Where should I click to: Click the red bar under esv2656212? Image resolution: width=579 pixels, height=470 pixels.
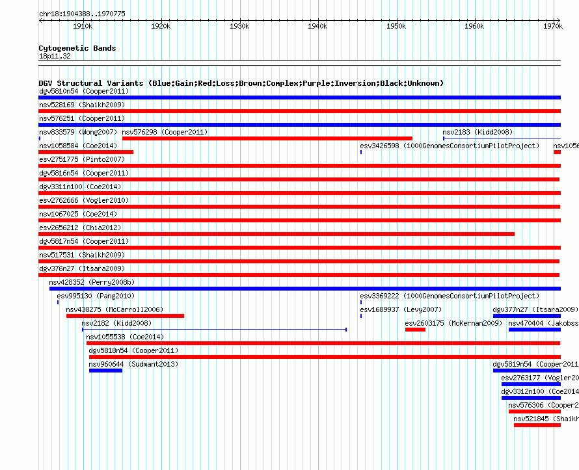click(x=276, y=234)
